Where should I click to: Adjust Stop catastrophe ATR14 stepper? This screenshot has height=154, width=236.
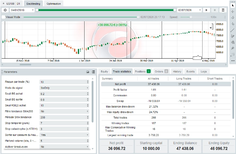[x=88, y=129]
